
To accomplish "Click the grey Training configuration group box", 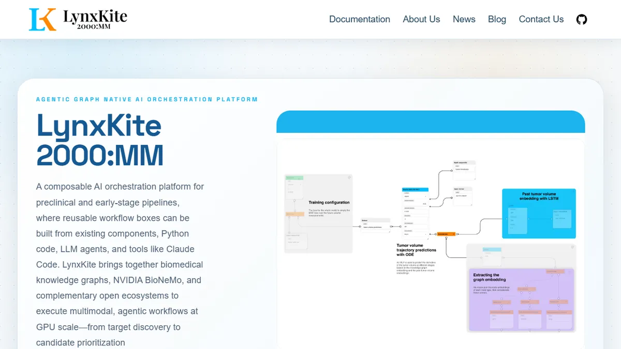I will pyautogui.click(x=318, y=214).
